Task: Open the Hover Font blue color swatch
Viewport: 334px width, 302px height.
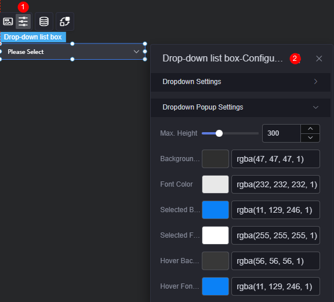Action: coord(215,287)
